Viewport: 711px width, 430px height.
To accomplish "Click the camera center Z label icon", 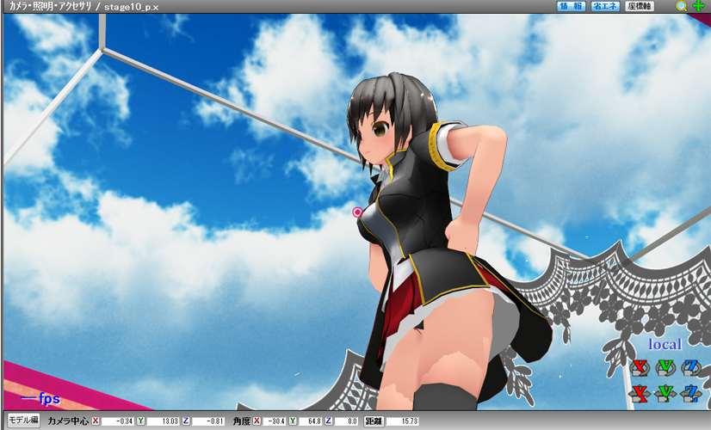I will click(186, 421).
